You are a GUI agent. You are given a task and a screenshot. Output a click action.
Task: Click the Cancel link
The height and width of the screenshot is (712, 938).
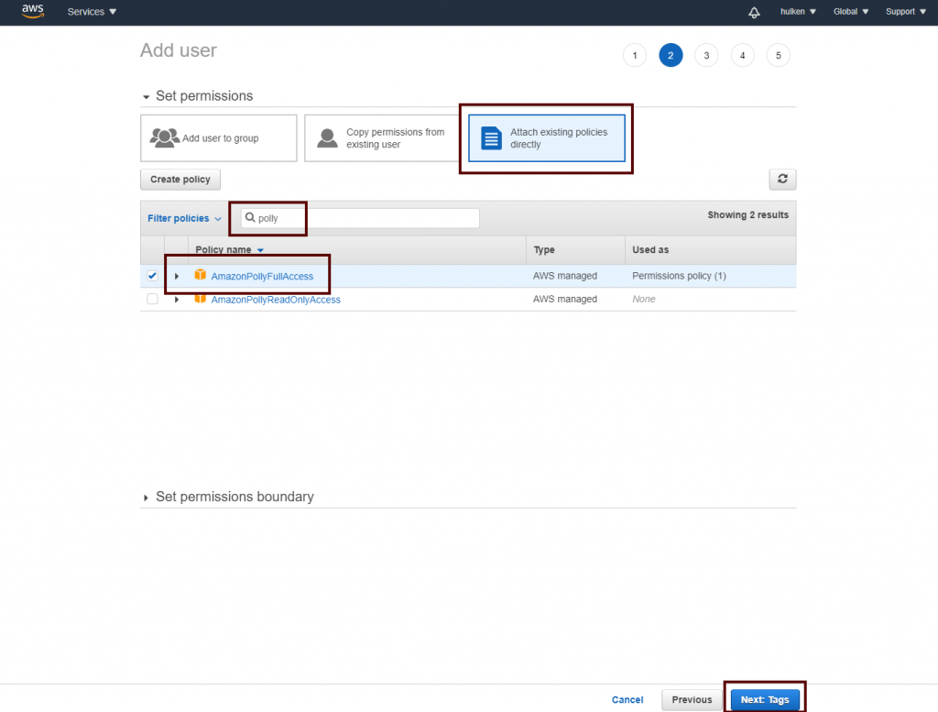[627, 699]
